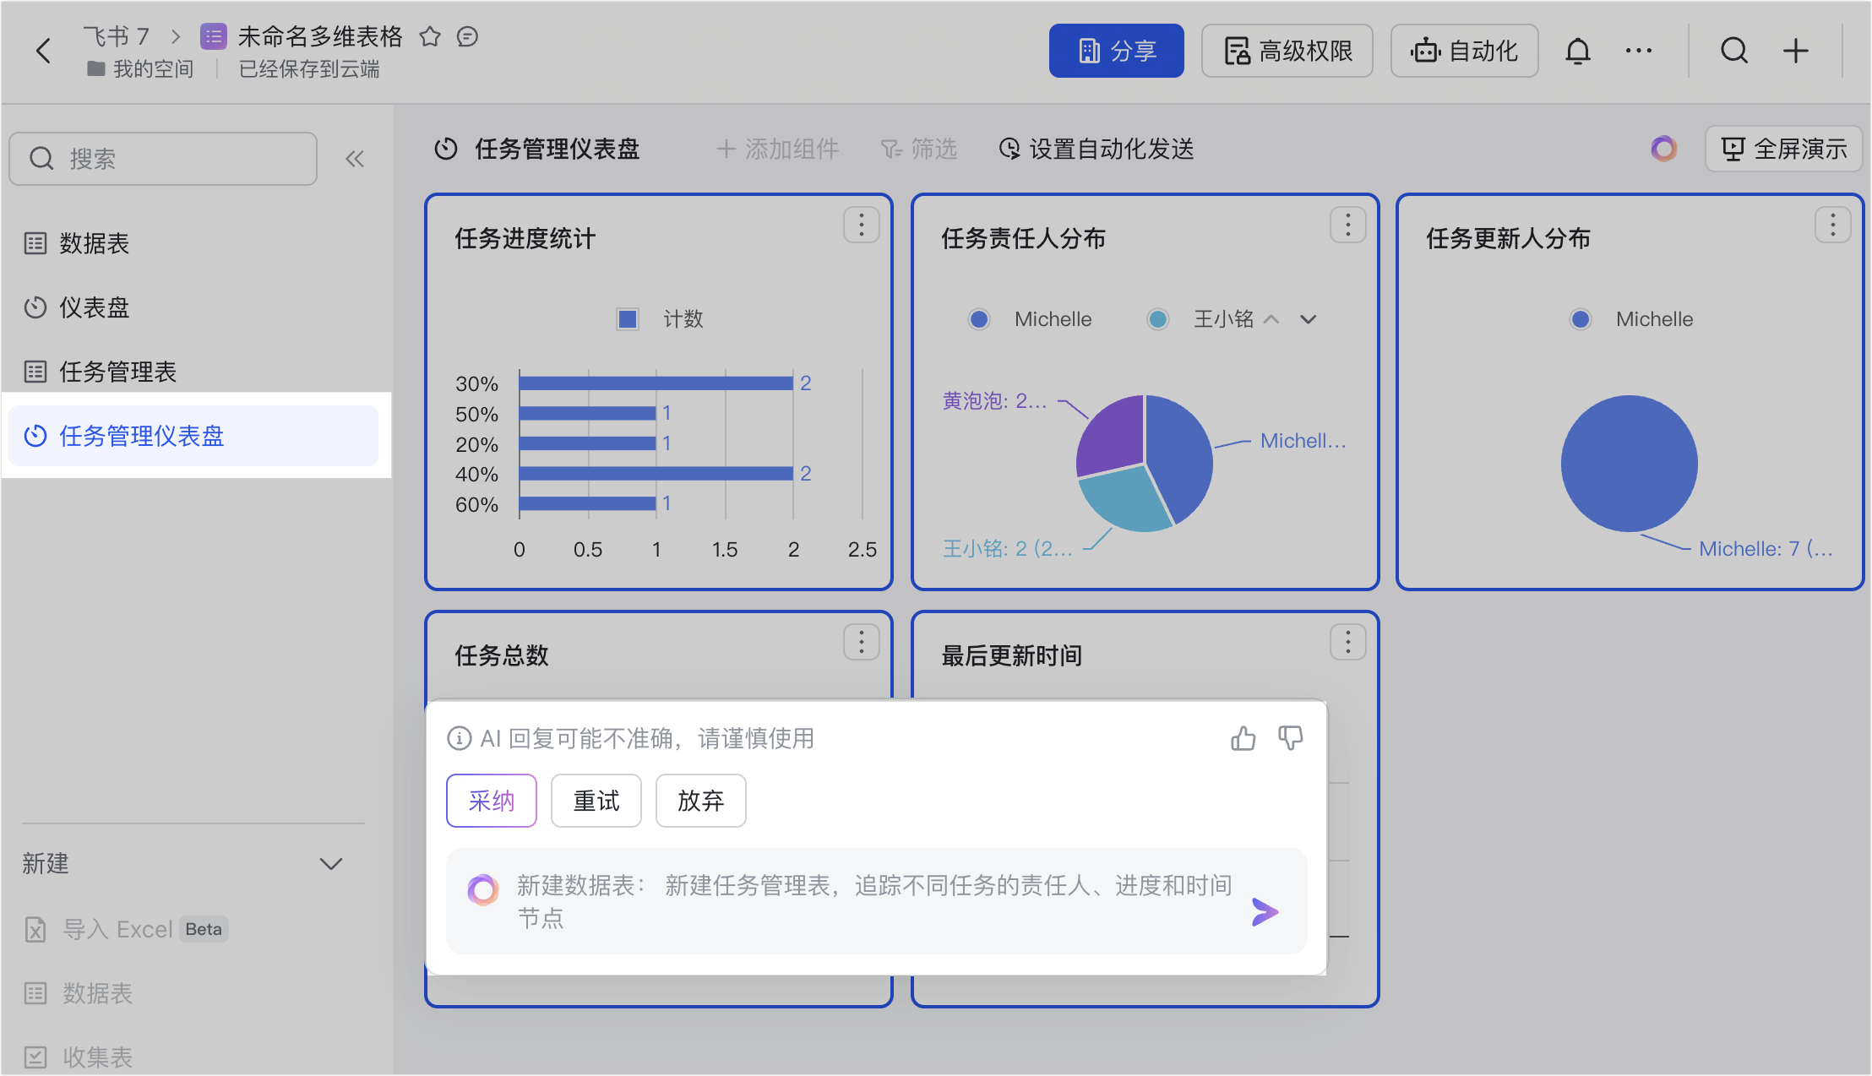The width and height of the screenshot is (1872, 1076).
Task: Open 仪表盘 in sidebar
Action: (193, 307)
